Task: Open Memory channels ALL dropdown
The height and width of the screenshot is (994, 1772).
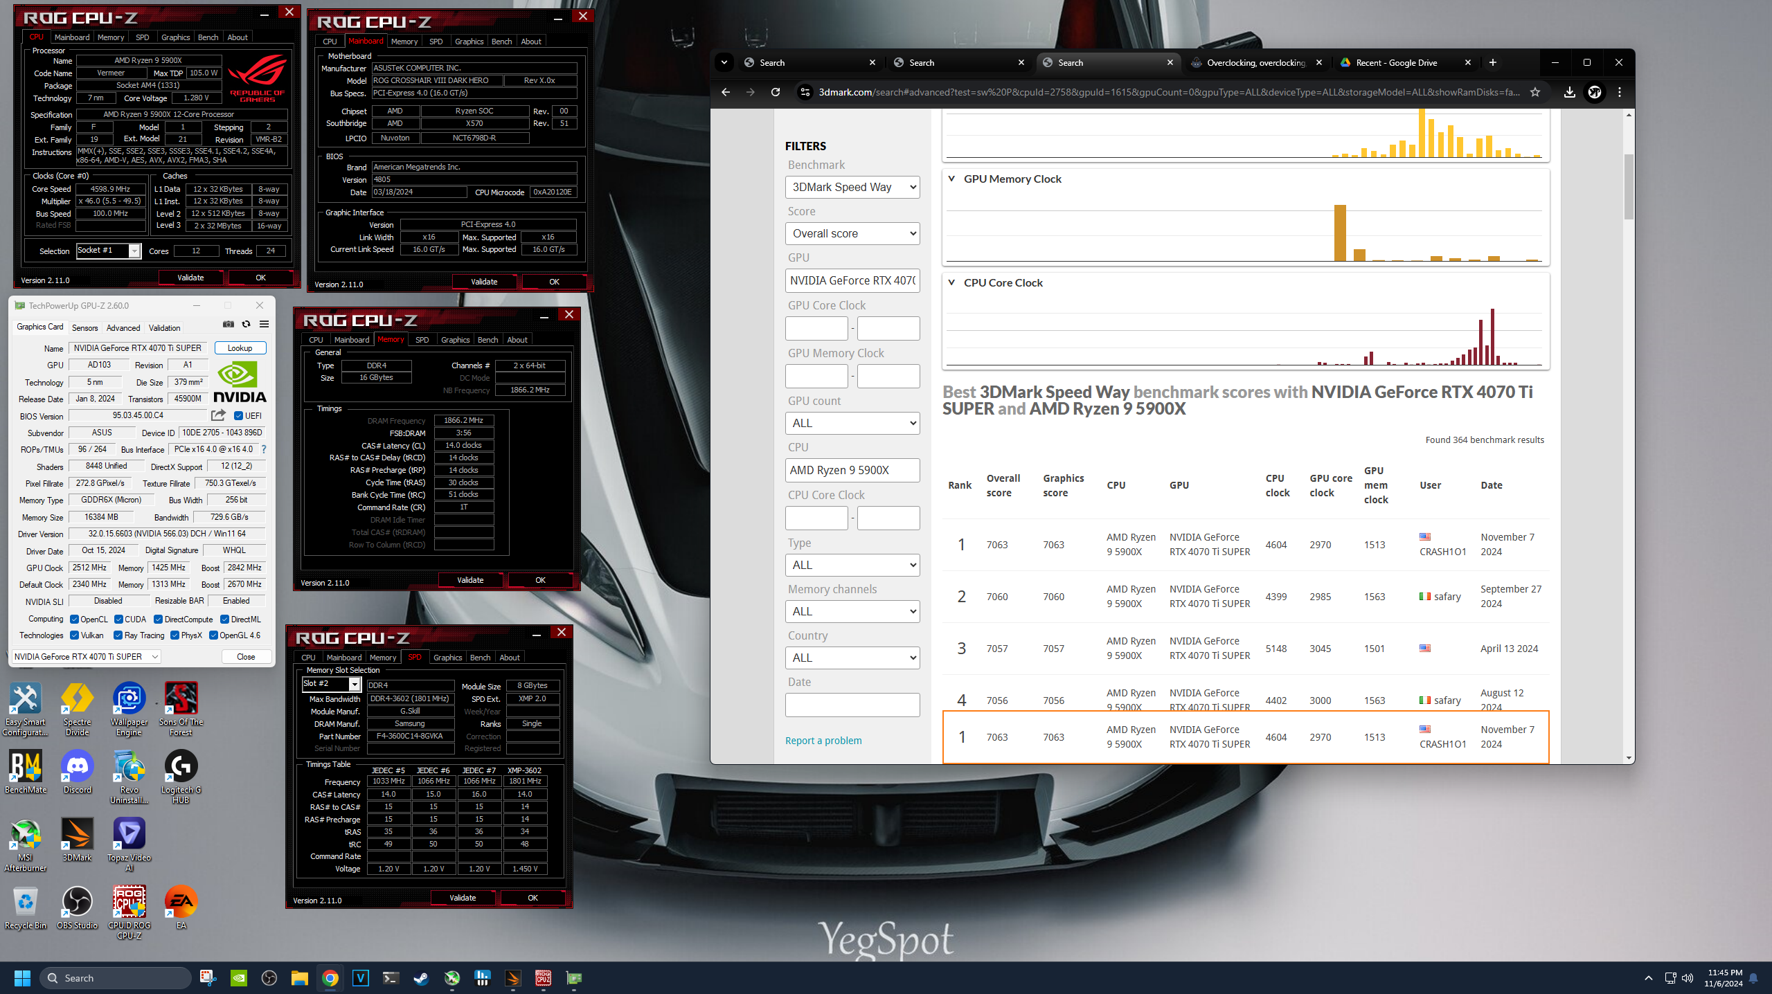Action: coord(852,611)
